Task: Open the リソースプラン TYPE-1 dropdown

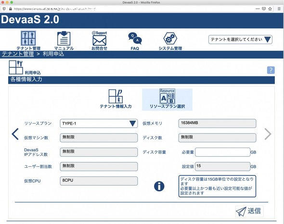Action: 99,124
